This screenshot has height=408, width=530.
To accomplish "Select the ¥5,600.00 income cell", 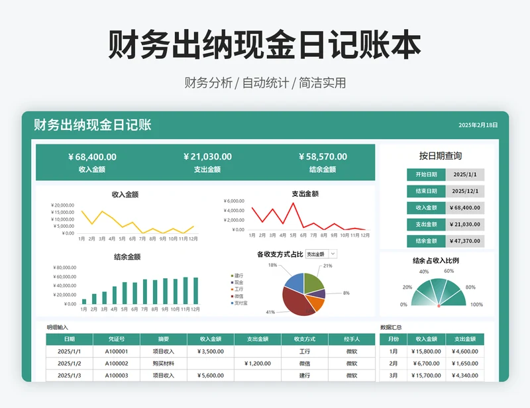I will (211, 376).
